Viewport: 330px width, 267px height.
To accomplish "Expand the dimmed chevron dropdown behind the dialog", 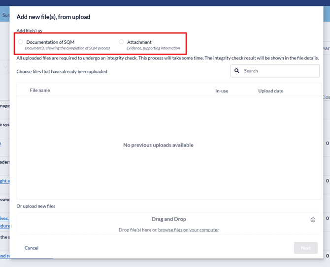I will click(5, 67).
